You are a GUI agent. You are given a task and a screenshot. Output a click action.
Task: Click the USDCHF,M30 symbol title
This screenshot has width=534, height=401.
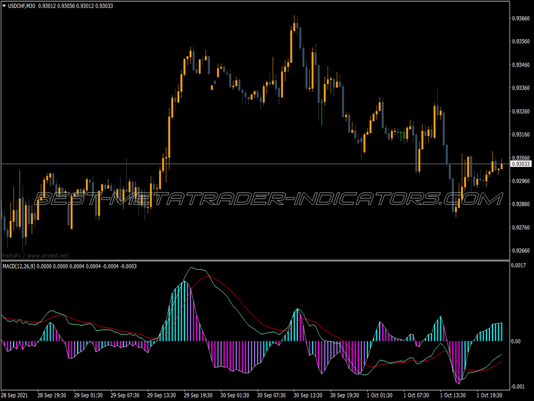(x=21, y=6)
